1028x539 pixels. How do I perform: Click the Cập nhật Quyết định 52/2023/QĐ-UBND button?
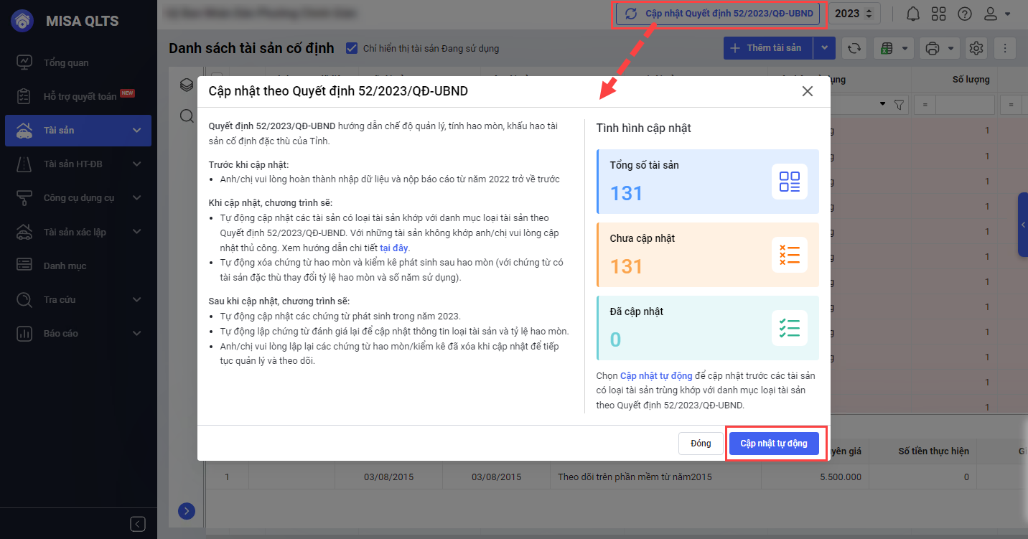click(x=718, y=14)
